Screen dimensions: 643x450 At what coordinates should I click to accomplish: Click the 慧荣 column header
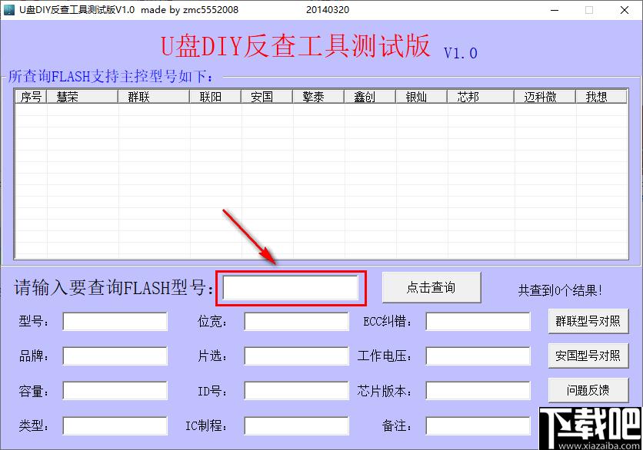tap(82, 97)
